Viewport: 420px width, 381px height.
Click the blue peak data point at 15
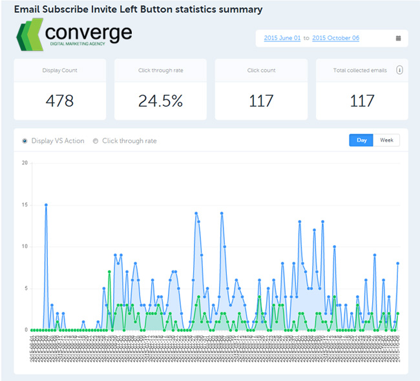pyautogui.click(x=46, y=205)
